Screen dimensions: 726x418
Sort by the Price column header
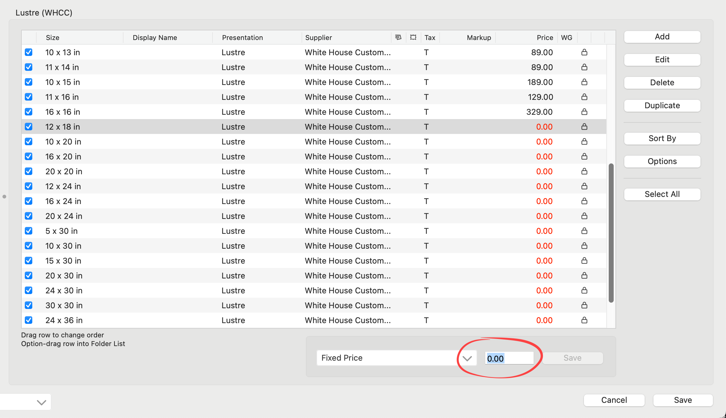coord(544,38)
